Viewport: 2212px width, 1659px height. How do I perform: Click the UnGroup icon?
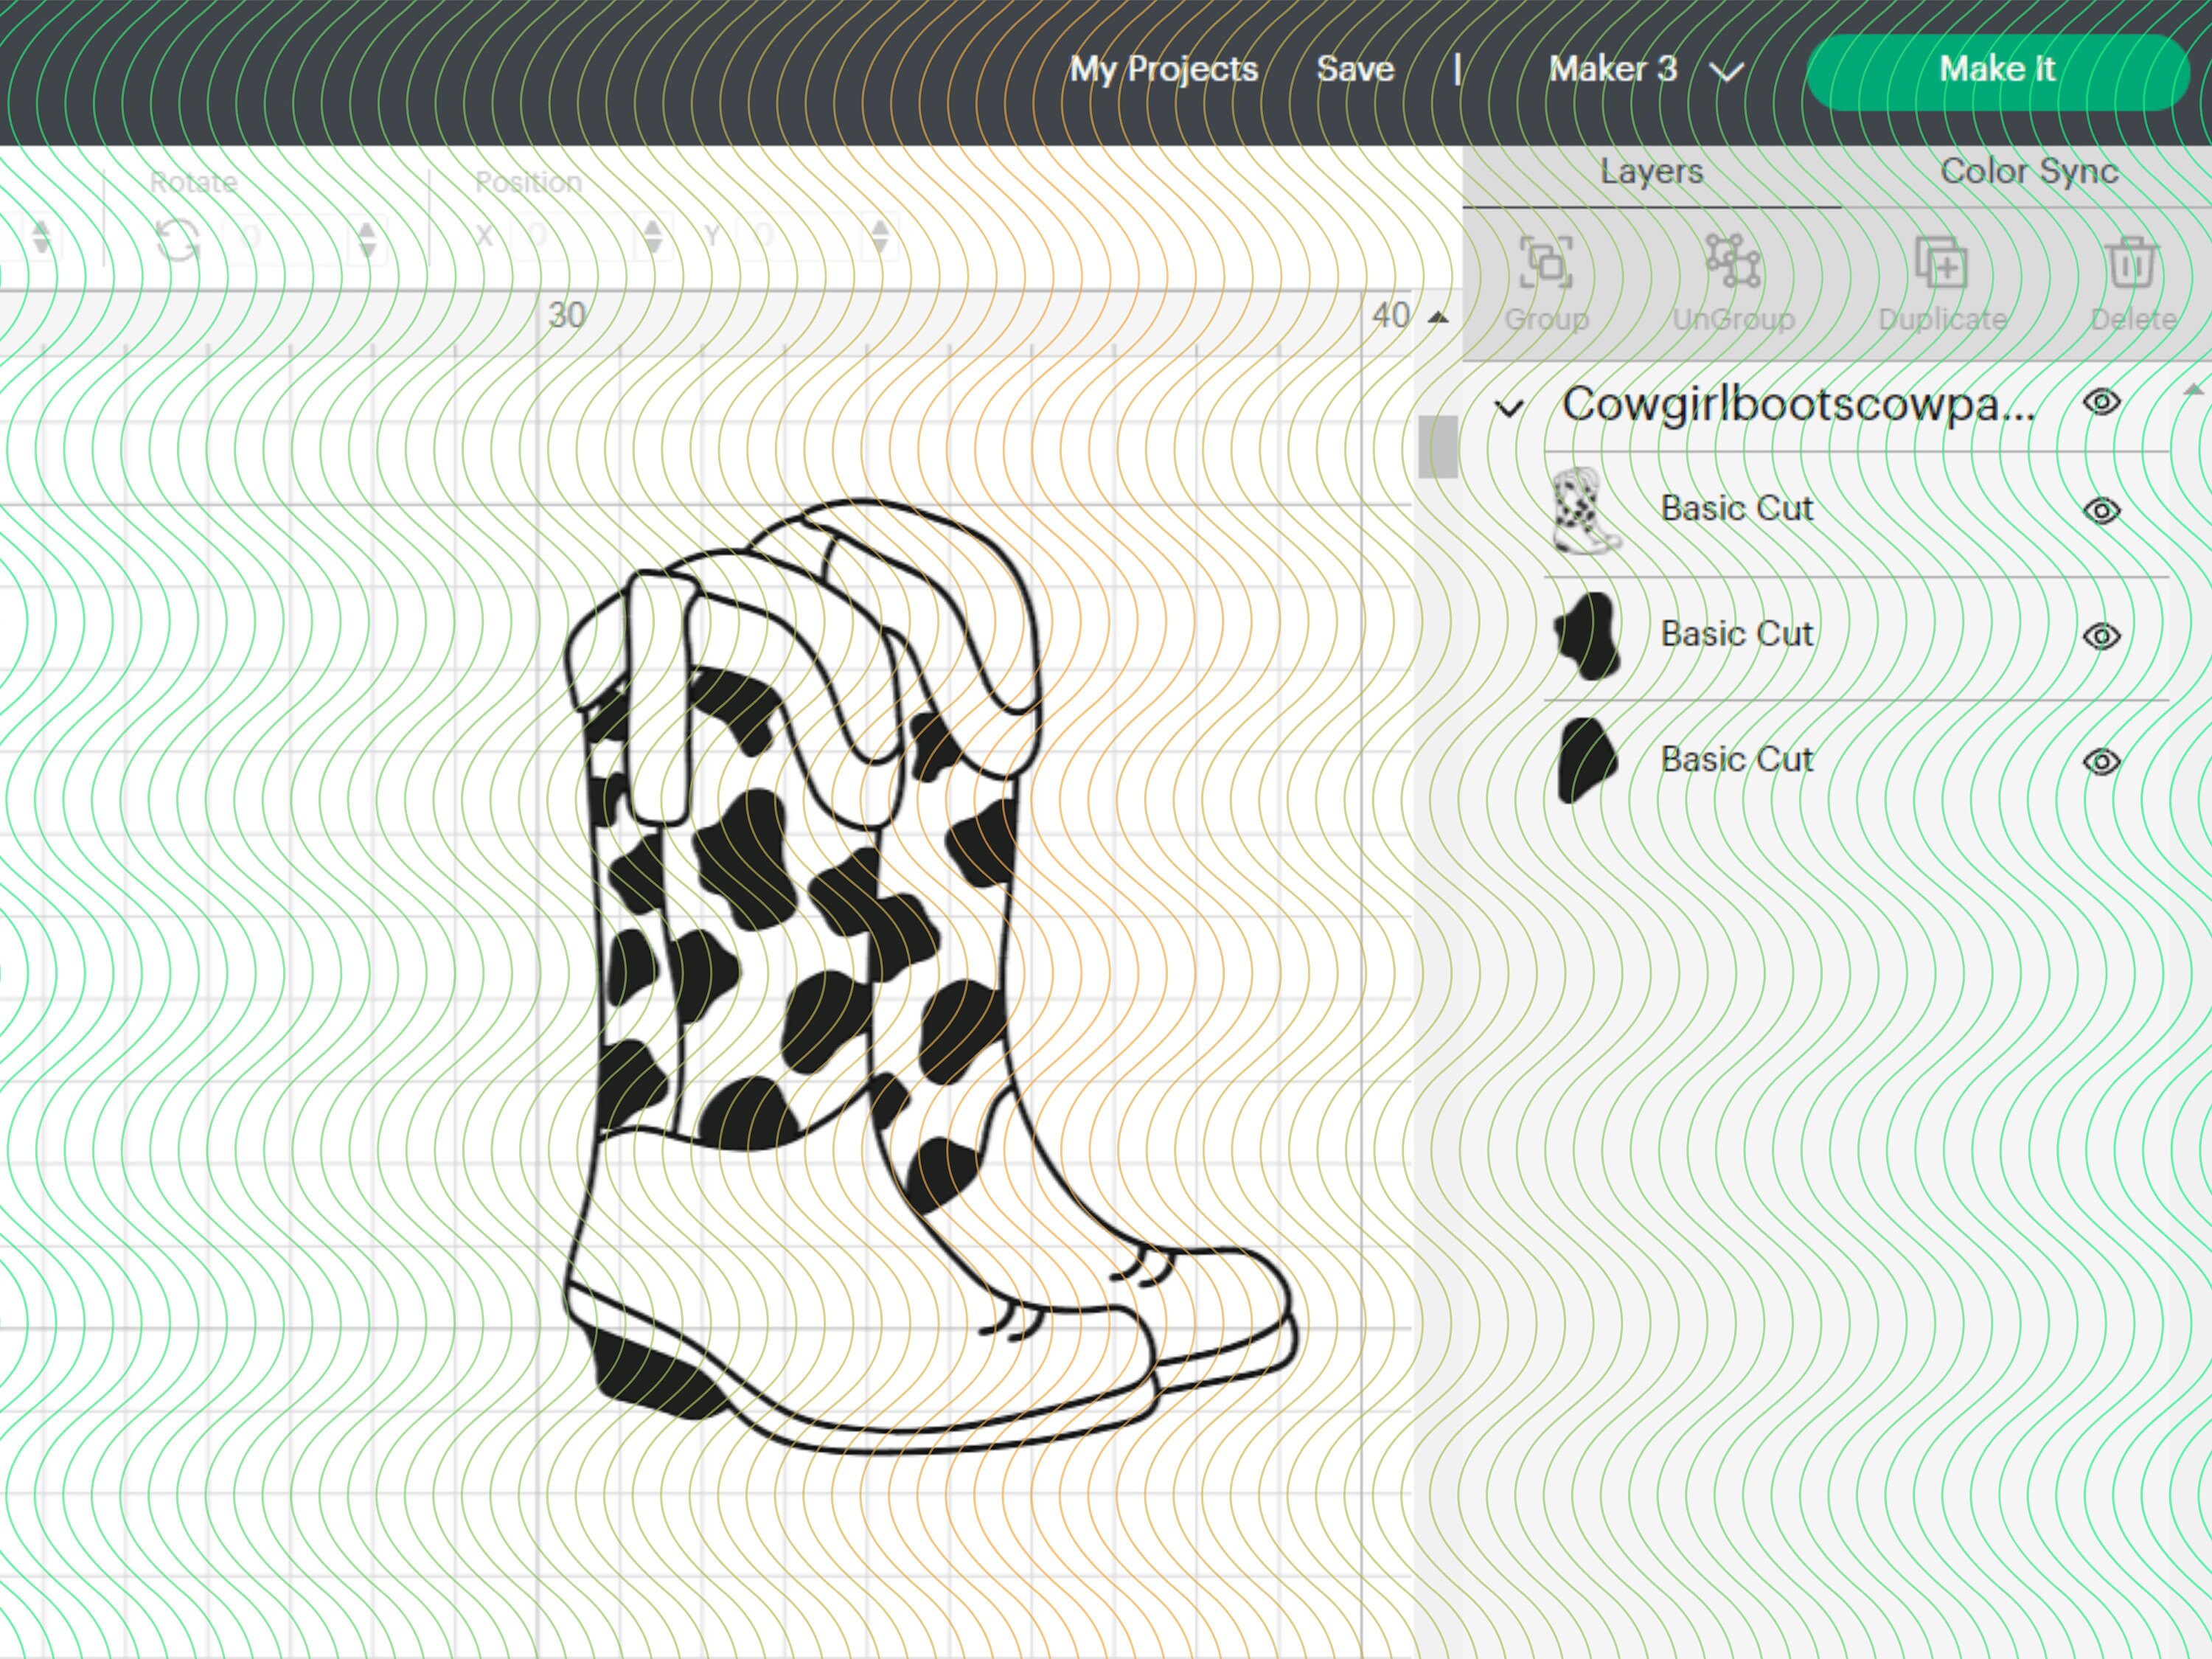(1733, 262)
